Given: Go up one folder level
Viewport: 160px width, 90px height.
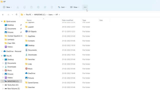Looking at the screenshot, I should (16, 15).
